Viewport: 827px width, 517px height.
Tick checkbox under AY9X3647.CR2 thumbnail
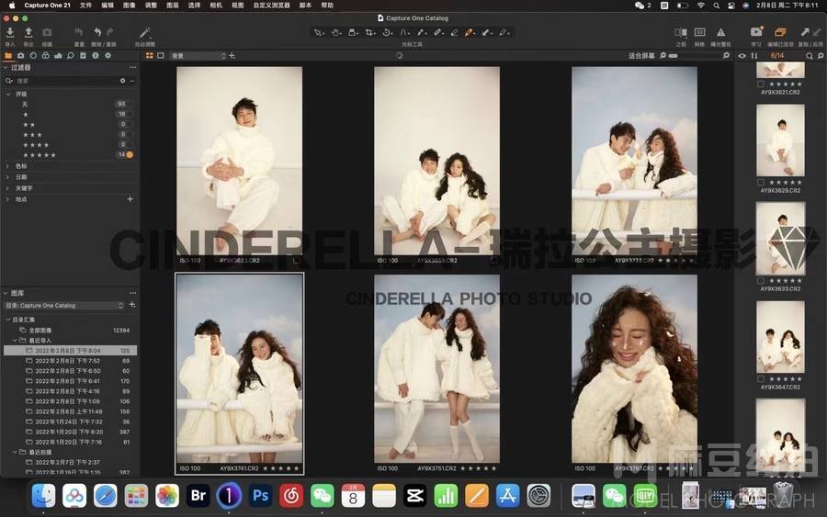tap(761, 379)
